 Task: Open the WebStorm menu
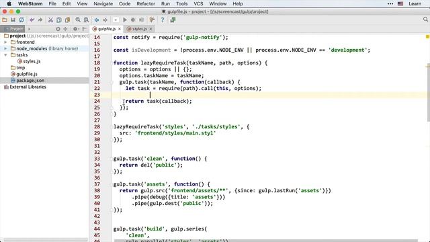pyautogui.click(x=30, y=3)
